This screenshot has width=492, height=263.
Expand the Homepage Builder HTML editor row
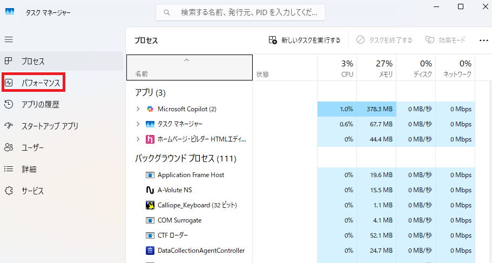(x=138, y=139)
